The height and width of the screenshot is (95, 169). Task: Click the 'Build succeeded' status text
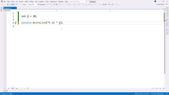[x=7, y=94]
